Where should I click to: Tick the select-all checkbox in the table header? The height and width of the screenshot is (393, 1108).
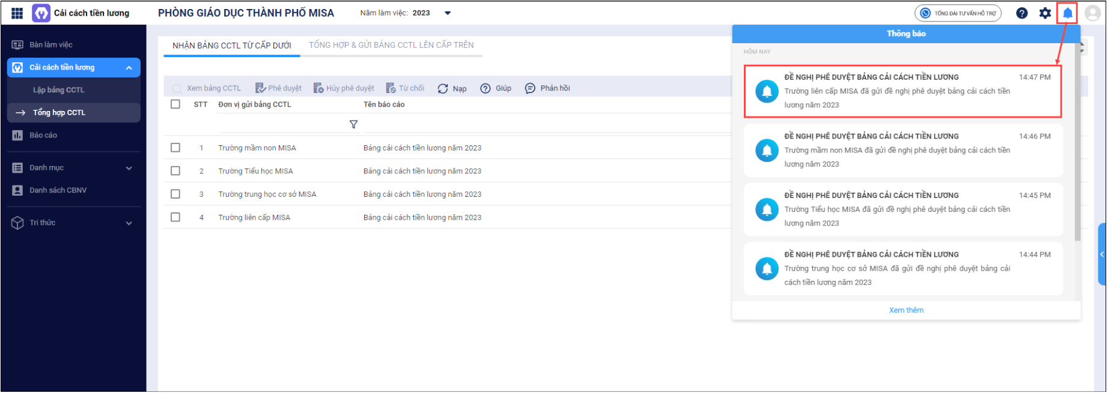tap(175, 104)
